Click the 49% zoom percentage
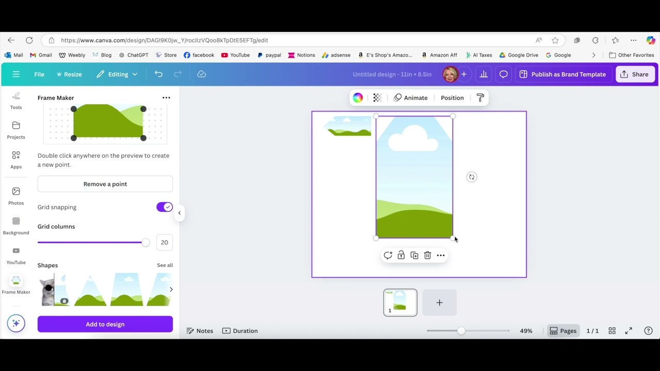This screenshot has height=371, width=660. [x=526, y=331]
